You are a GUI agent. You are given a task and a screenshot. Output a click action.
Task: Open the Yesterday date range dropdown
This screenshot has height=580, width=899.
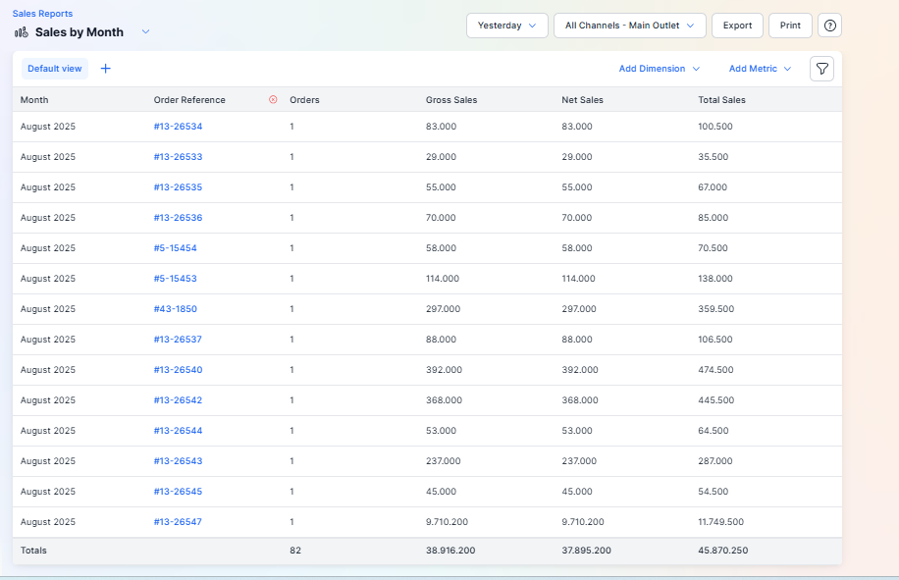pos(506,26)
